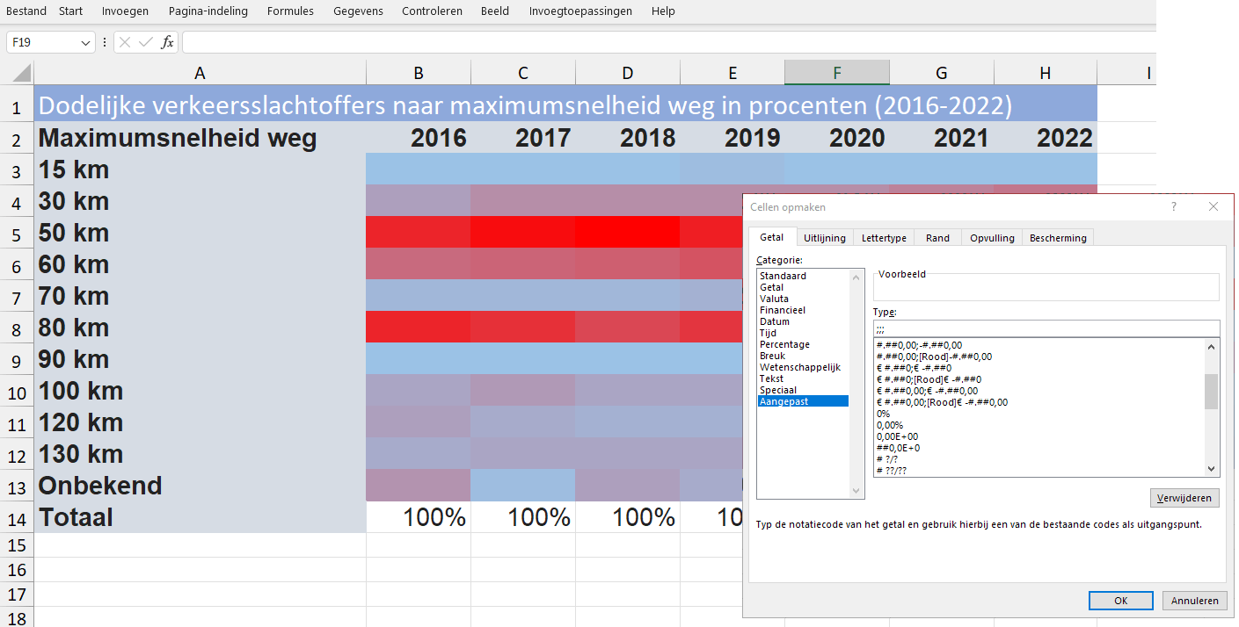Choose the '# ?/?' format code
The width and height of the screenshot is (1239, 627).
pyautogui.click(x=1039, y=459)
